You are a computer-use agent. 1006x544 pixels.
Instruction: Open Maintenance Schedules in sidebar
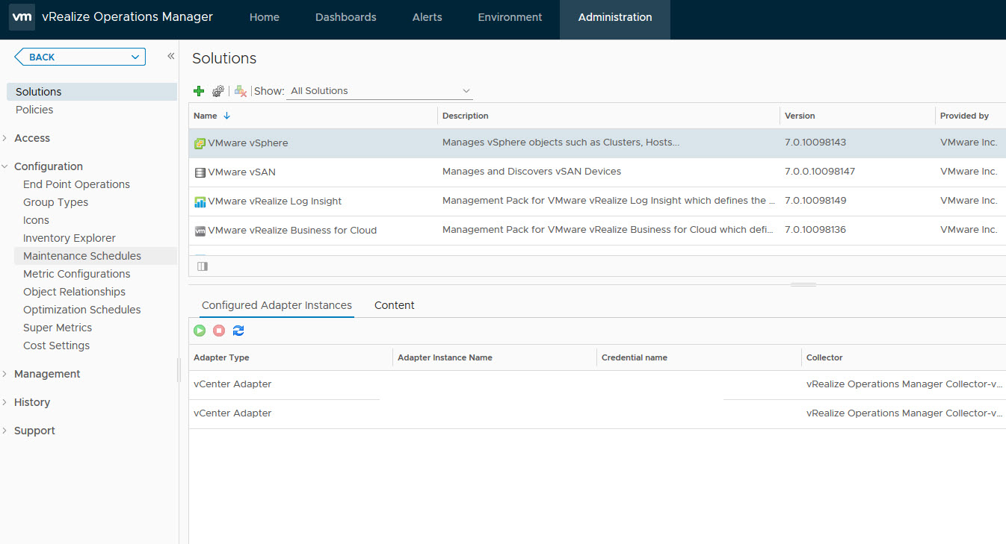pyautogui.click(x=81, y=256)
